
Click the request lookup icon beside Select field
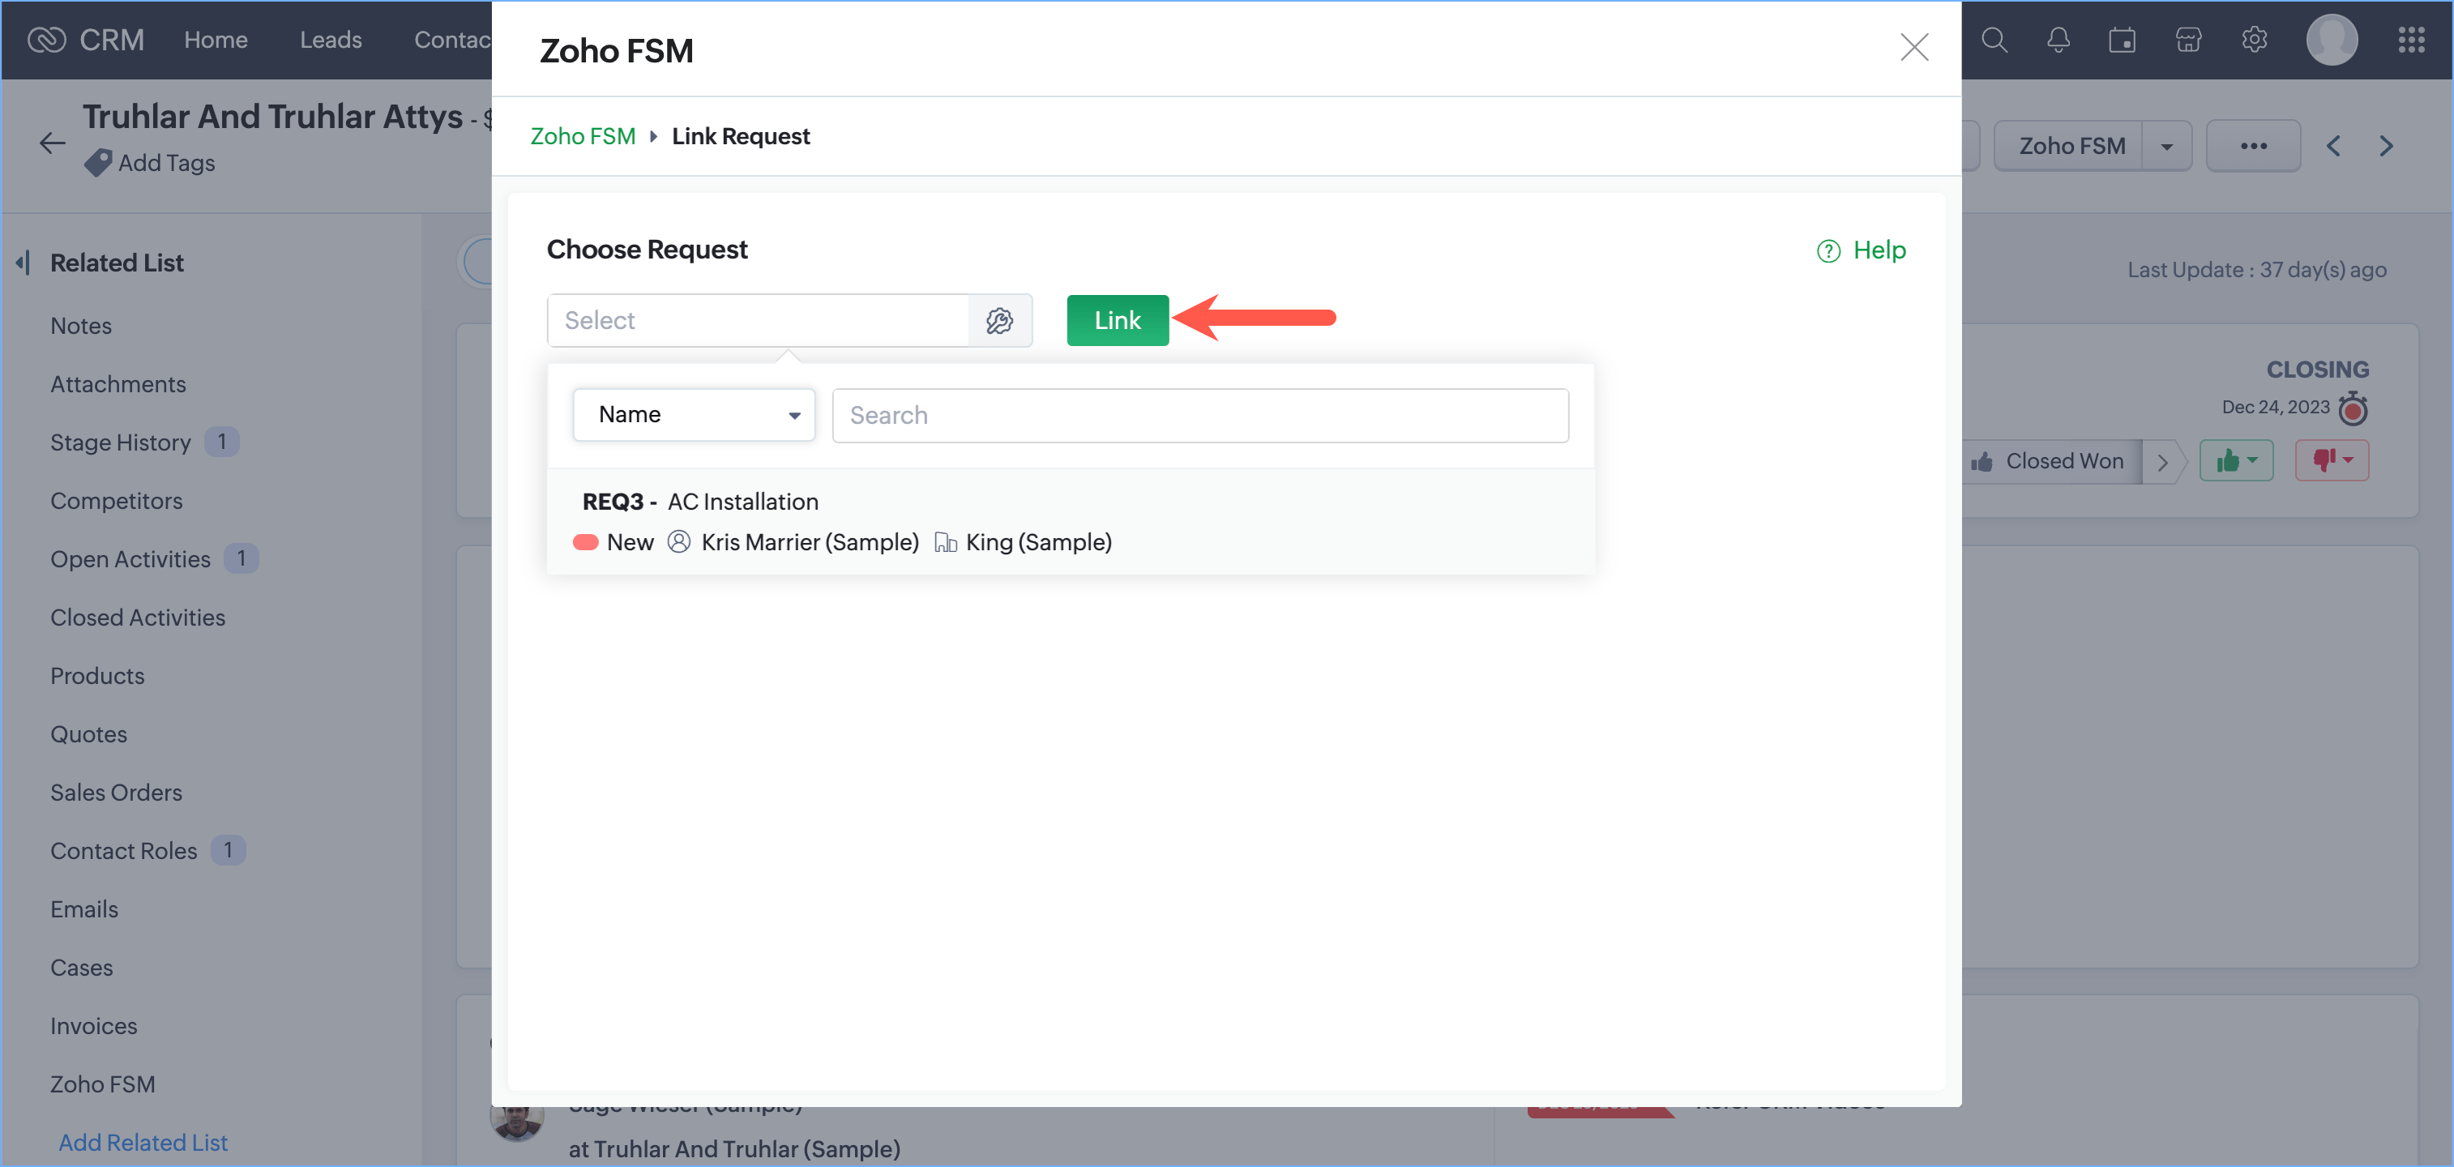999,320
